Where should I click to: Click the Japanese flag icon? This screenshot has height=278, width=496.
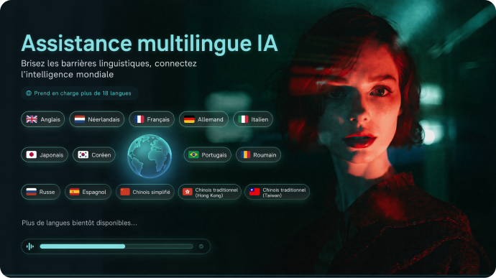tap(32, 154)
